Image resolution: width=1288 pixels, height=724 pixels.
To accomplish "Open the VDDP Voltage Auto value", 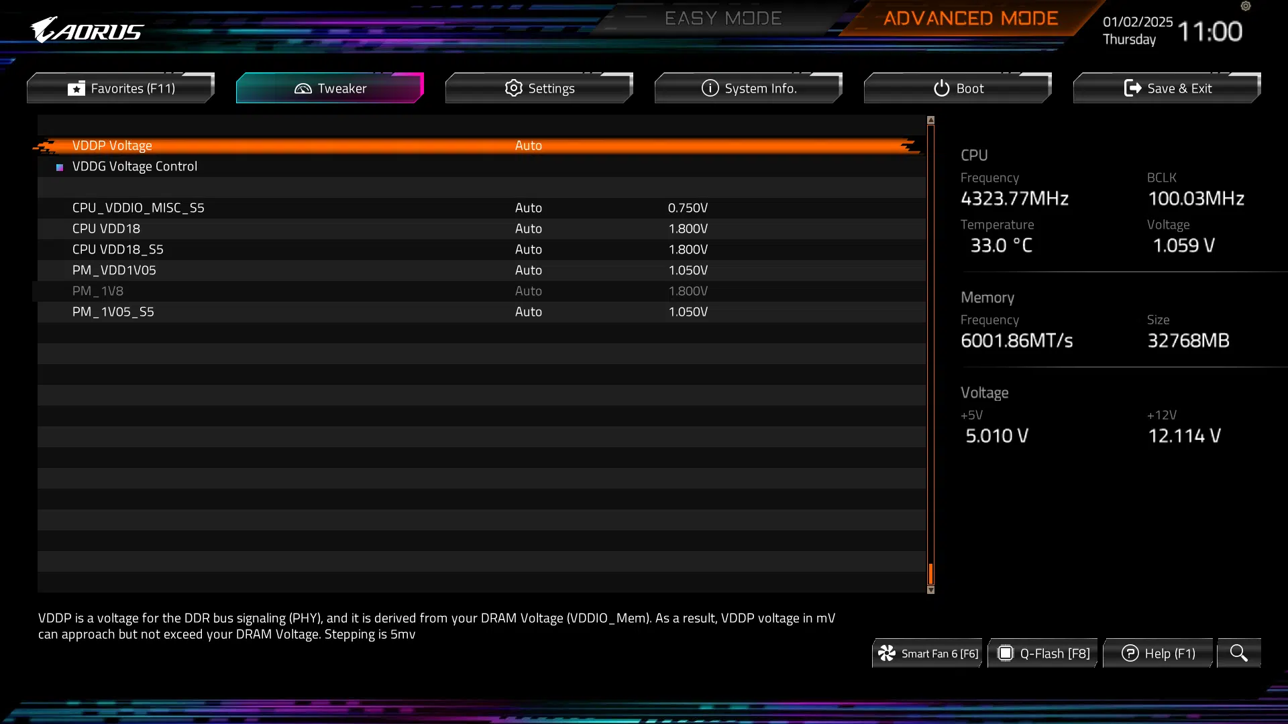I will (x=529, y=145).
